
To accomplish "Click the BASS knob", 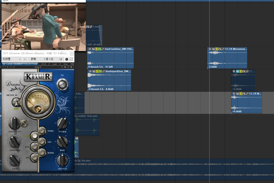I will [x=62, y=142].
